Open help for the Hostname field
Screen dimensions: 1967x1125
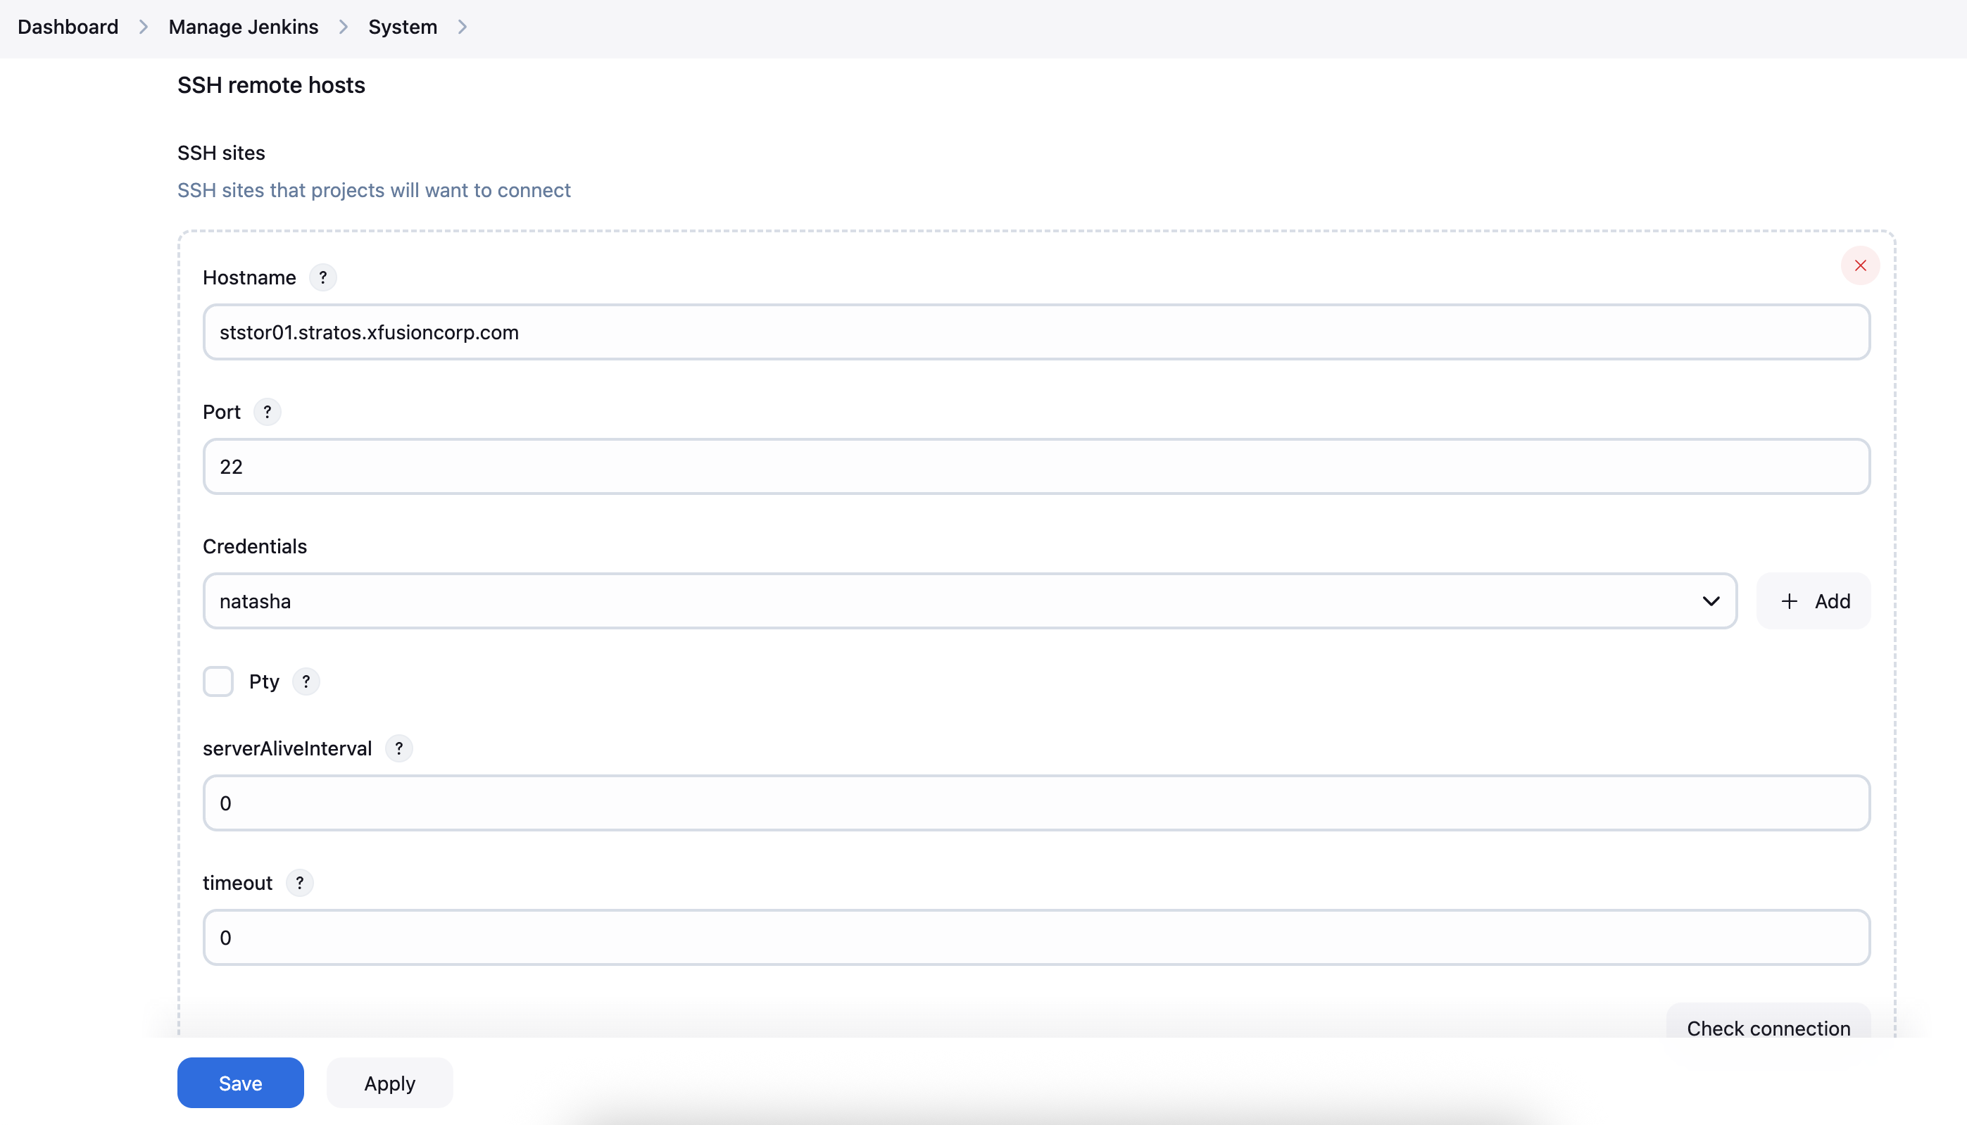[322, 277]
